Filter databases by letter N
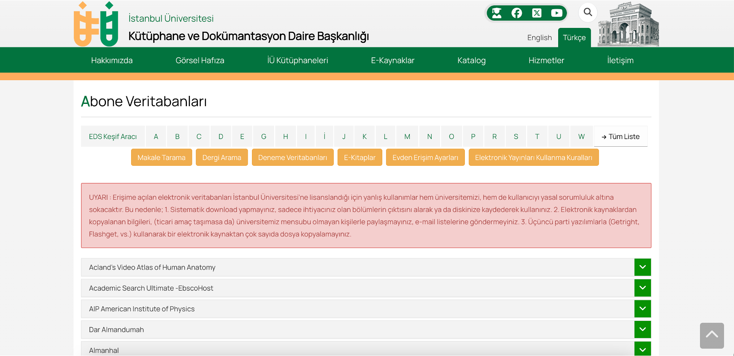Image resolution: width=734 pixels, height=356 pixels. 430,136
